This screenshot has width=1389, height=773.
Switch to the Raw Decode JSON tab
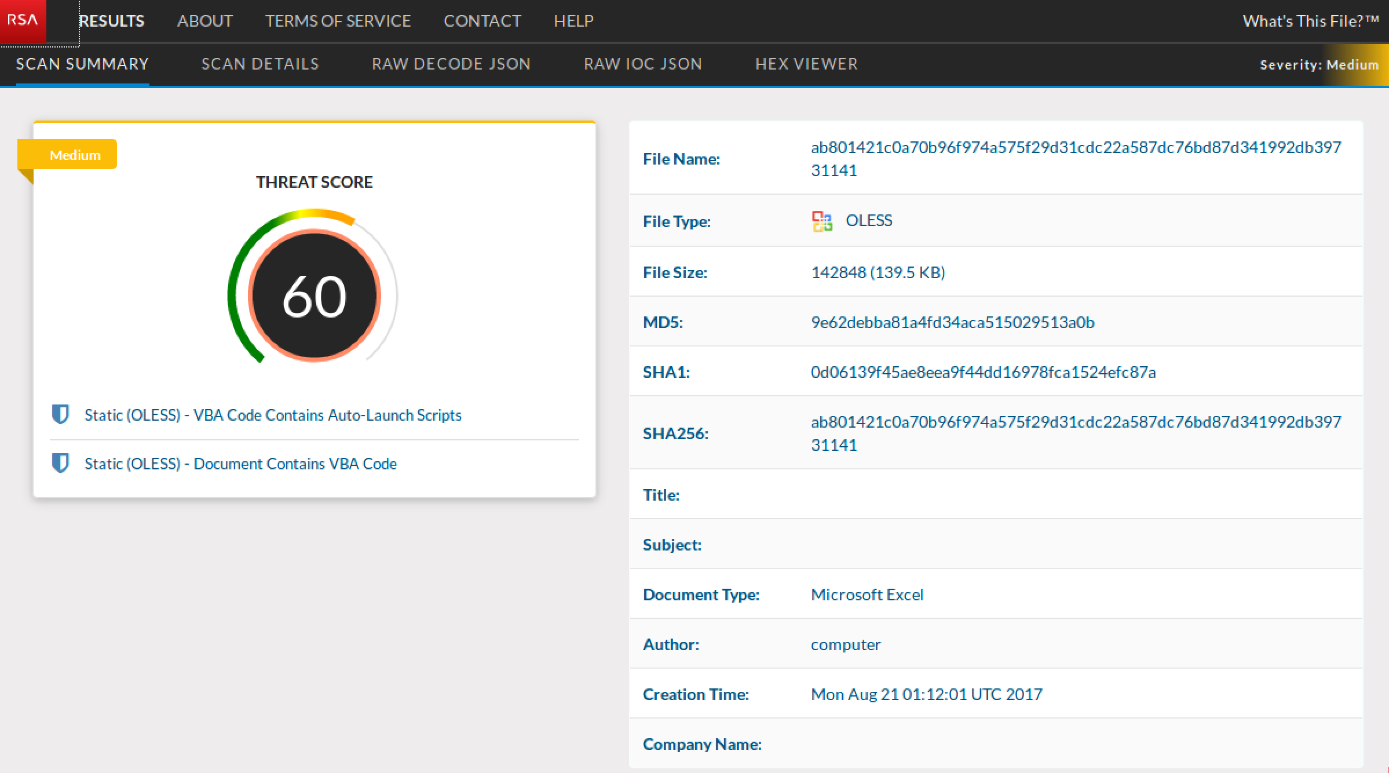pos(451,64)
